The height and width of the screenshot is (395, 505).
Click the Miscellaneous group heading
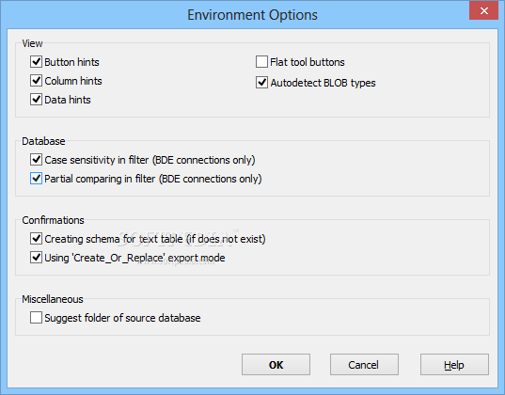[x=53, y=299]
